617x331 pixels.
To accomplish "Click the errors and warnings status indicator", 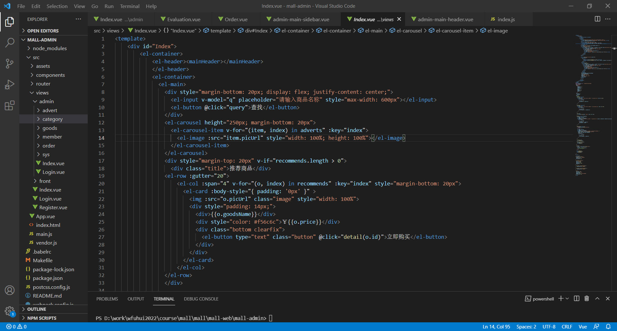I will click(16, 327).
